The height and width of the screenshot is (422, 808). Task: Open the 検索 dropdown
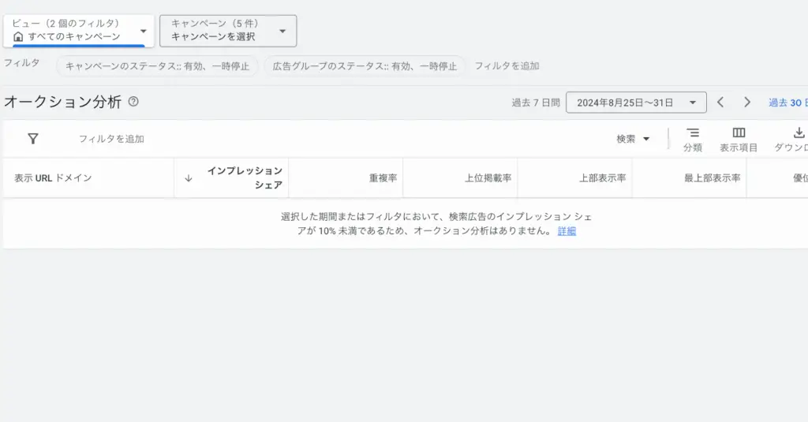[x=633, y=139]
